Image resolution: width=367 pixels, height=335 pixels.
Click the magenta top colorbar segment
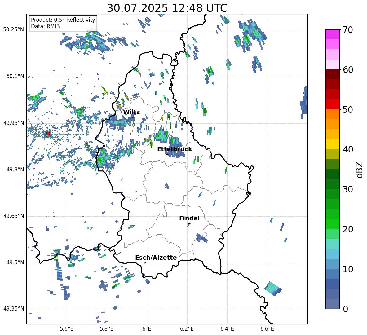point(332,35)
